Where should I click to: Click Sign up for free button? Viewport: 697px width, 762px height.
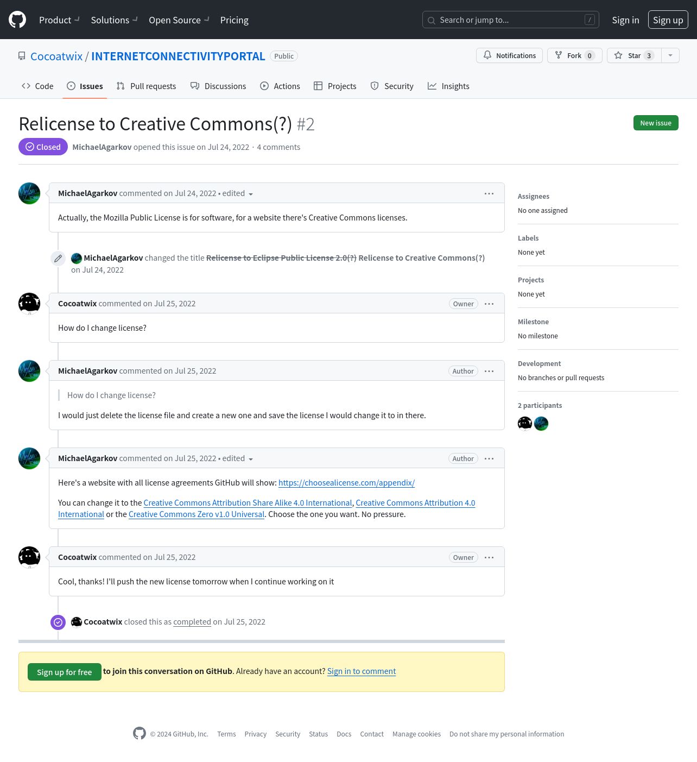(64, 672)
